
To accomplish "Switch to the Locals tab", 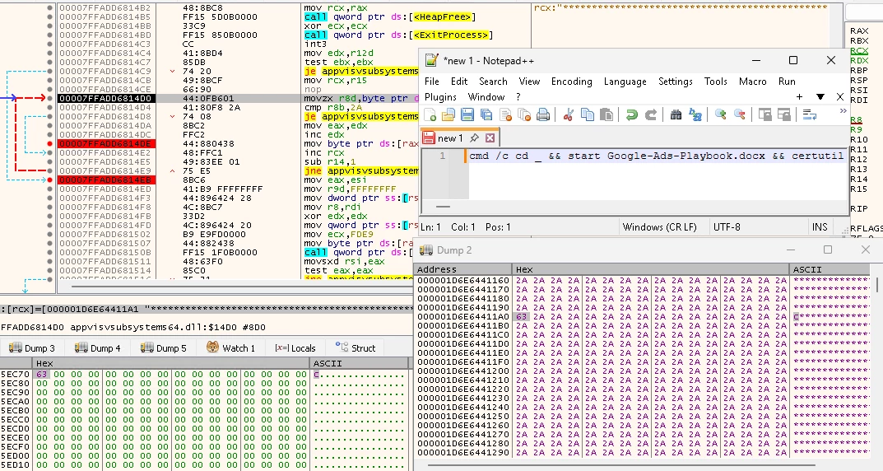I will [x=295, y=347].
